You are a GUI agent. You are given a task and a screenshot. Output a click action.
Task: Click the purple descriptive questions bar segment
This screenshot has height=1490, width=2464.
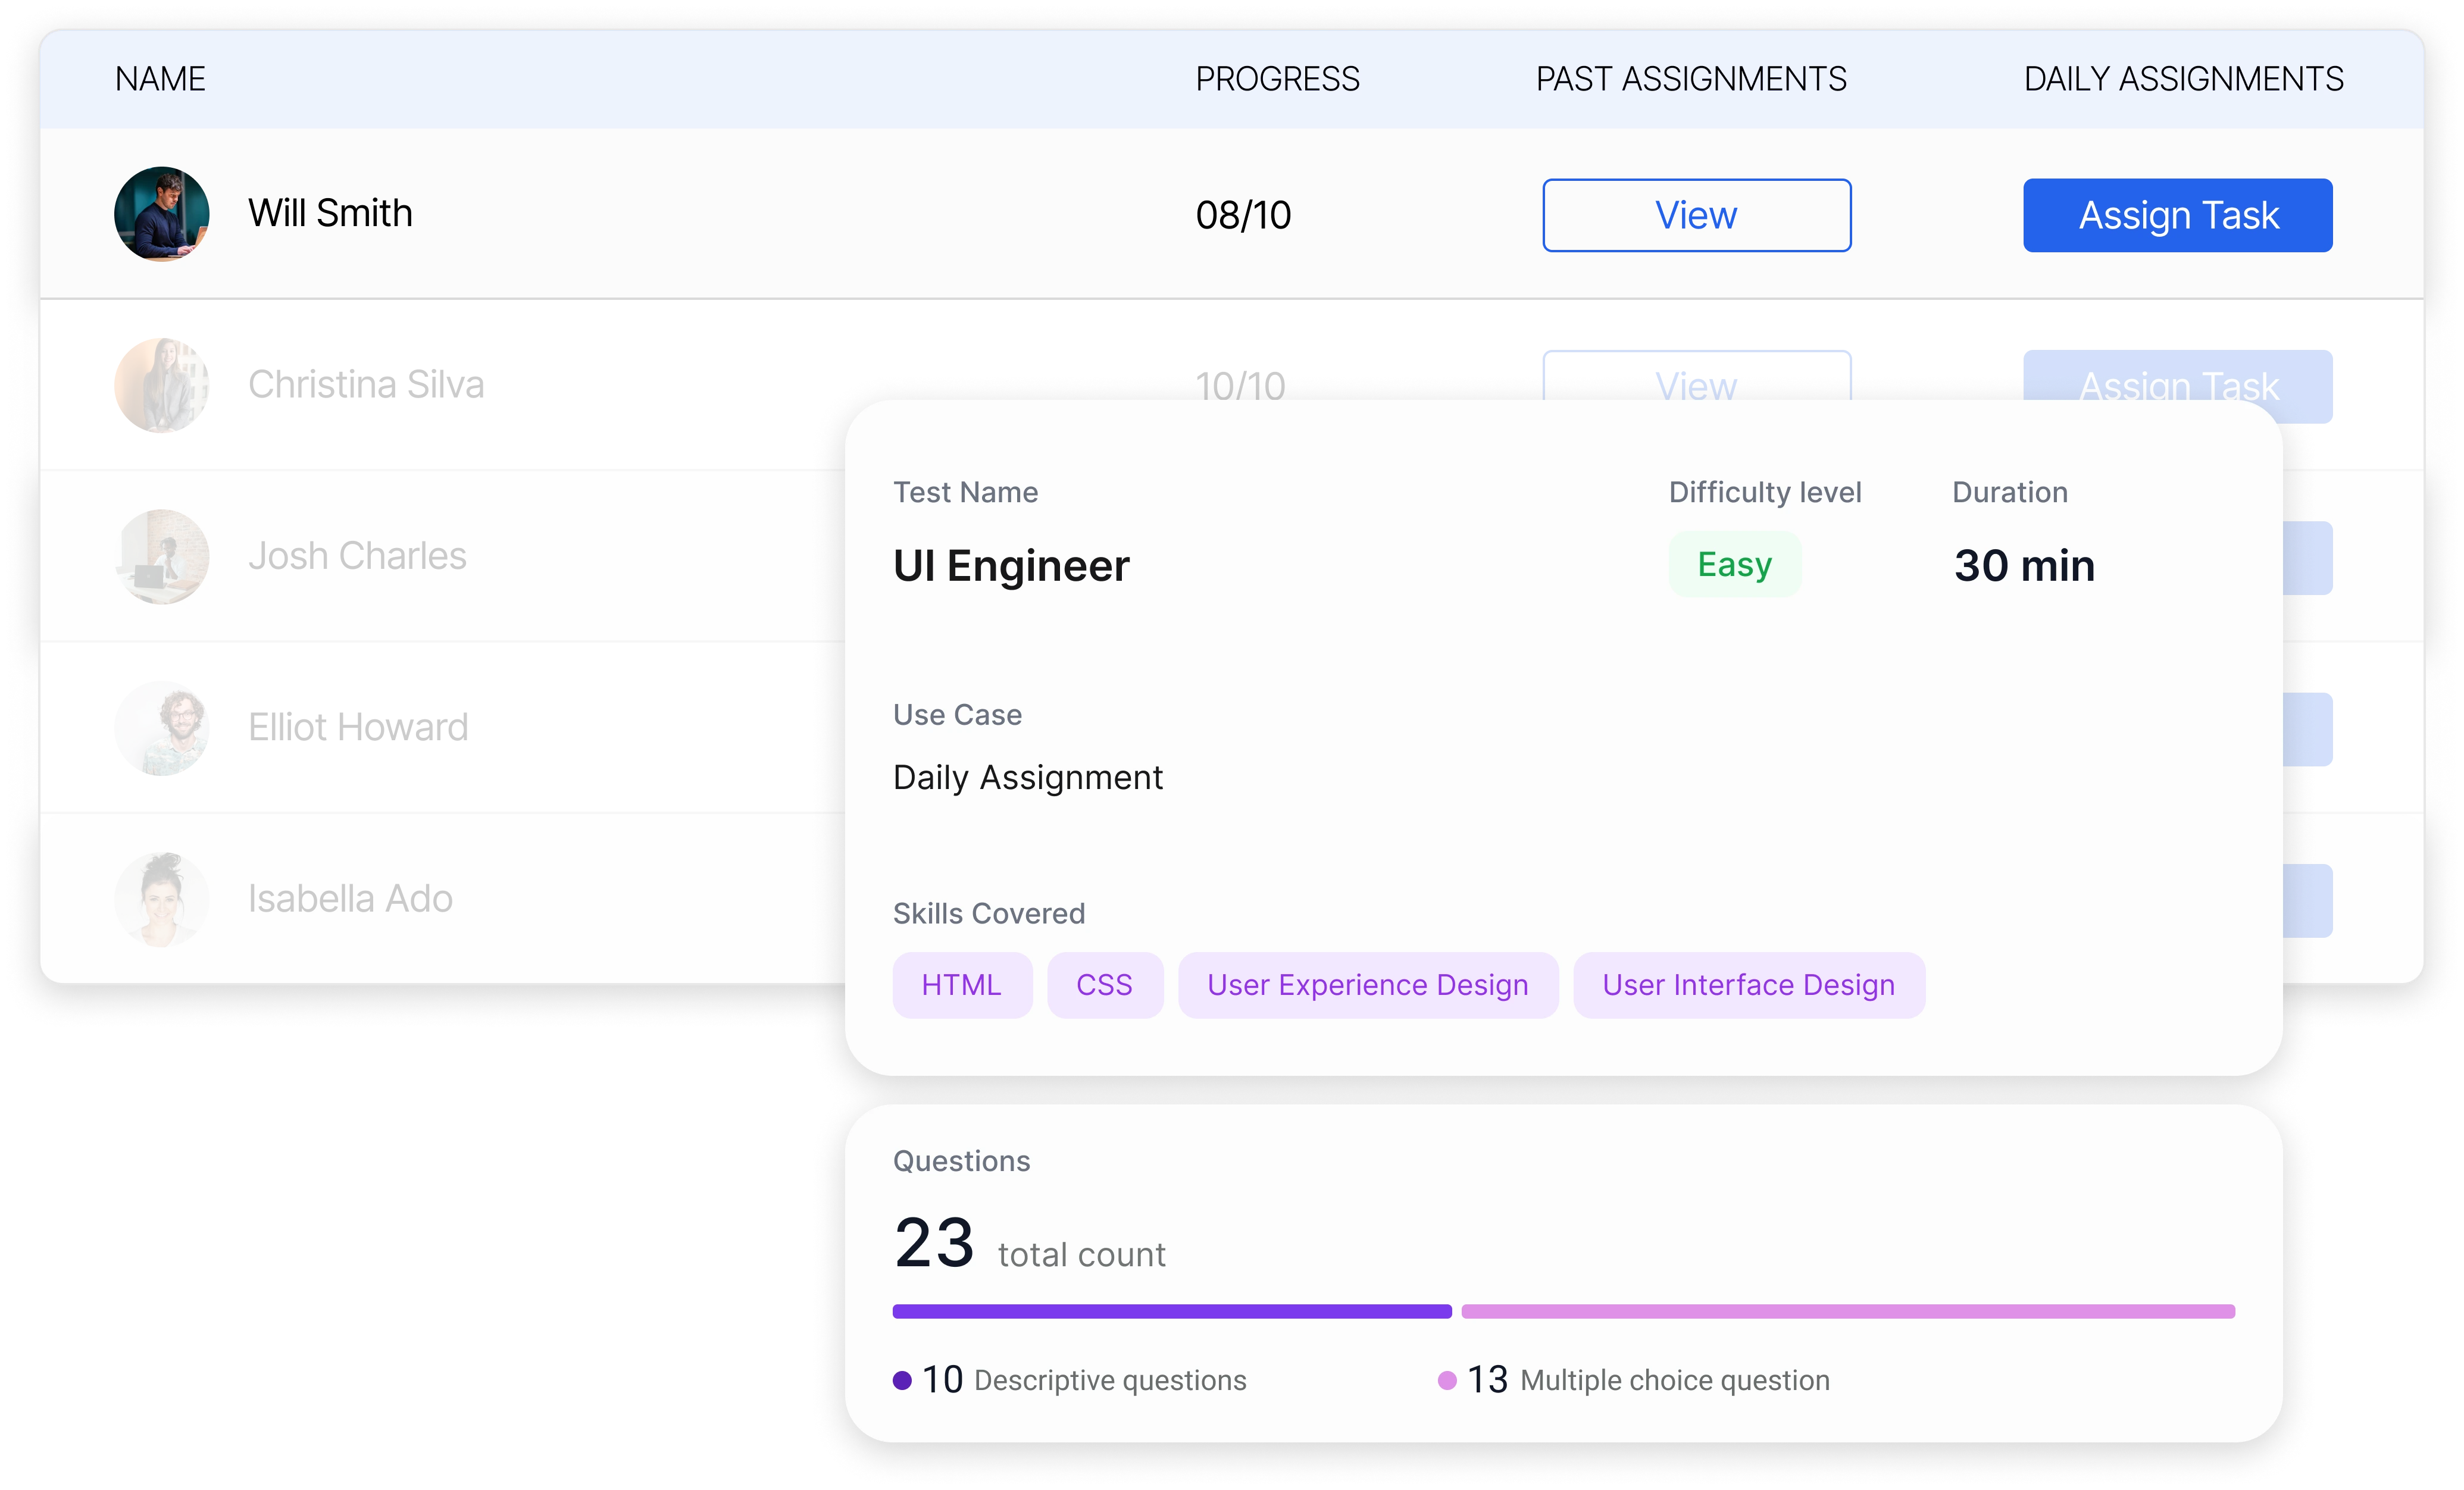[x=1172, y=1311]
